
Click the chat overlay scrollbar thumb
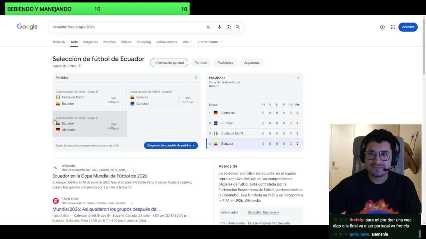[x=420, y=234]
